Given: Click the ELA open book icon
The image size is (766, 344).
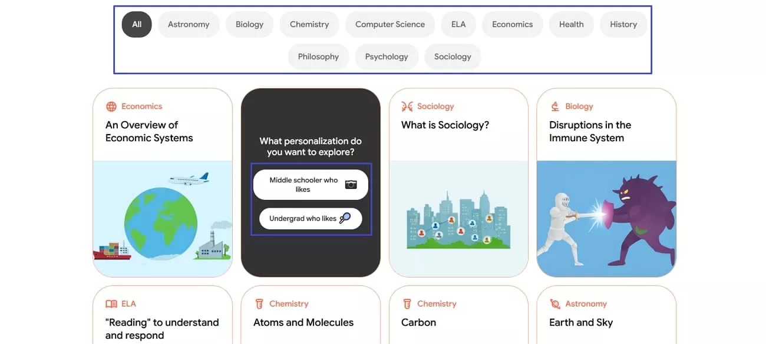Looking at the screenshot, I should pyautogui.click(x=111, y=304).
